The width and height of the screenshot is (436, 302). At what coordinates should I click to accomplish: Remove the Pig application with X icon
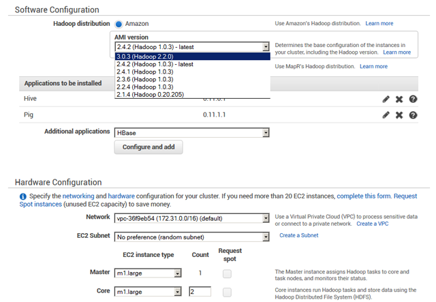click(399, 115)
